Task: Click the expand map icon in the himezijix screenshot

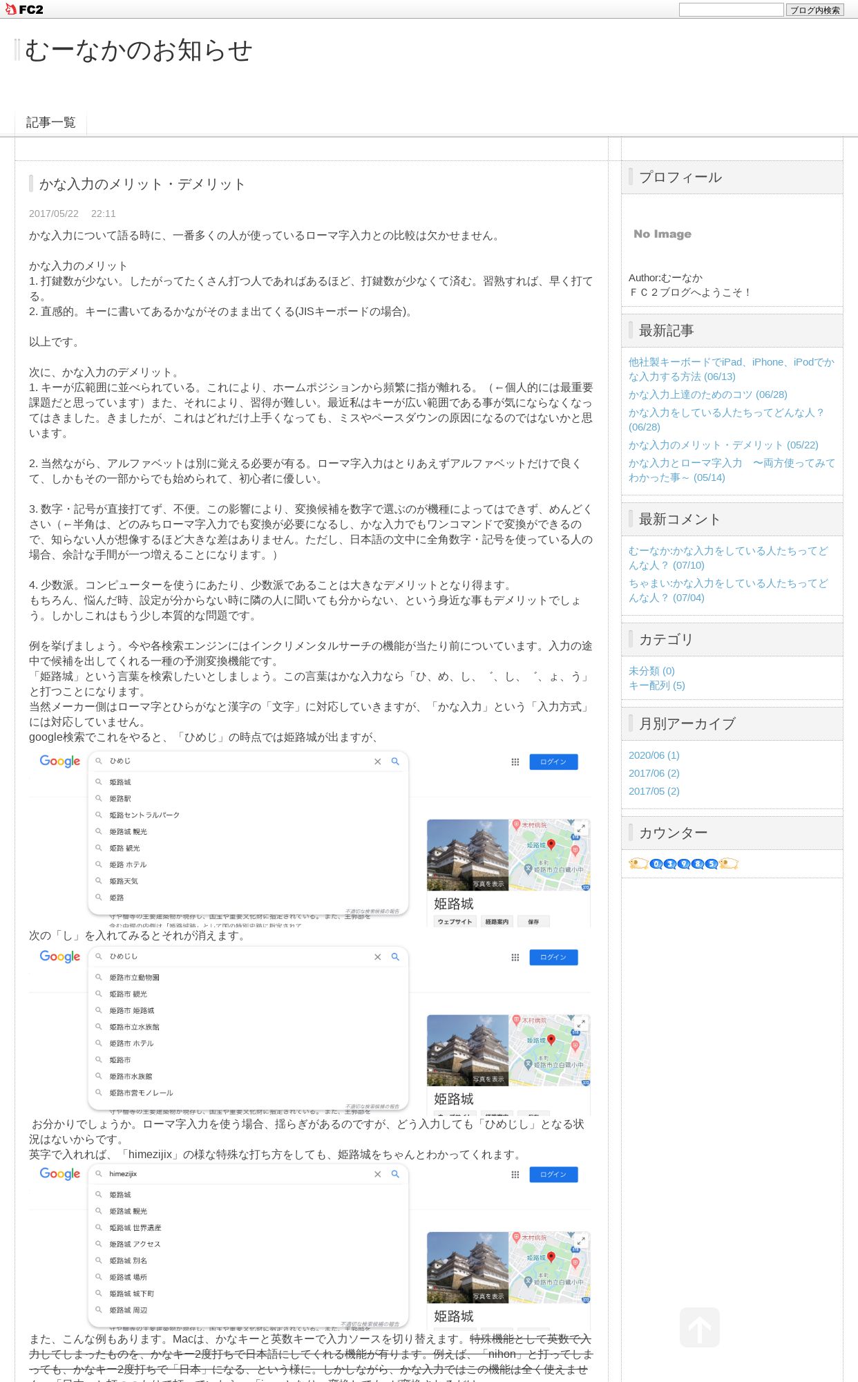Action: tap(581, 1240)
